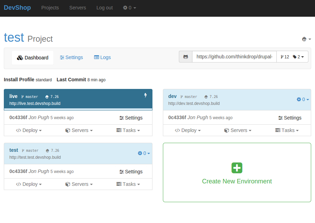Screen dimensions: 315x223
Task: Click Drupal version 7.26 on test environment
Action: click(x=53, y=150)
